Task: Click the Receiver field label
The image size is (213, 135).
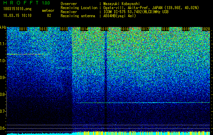Action: [69, 12]
